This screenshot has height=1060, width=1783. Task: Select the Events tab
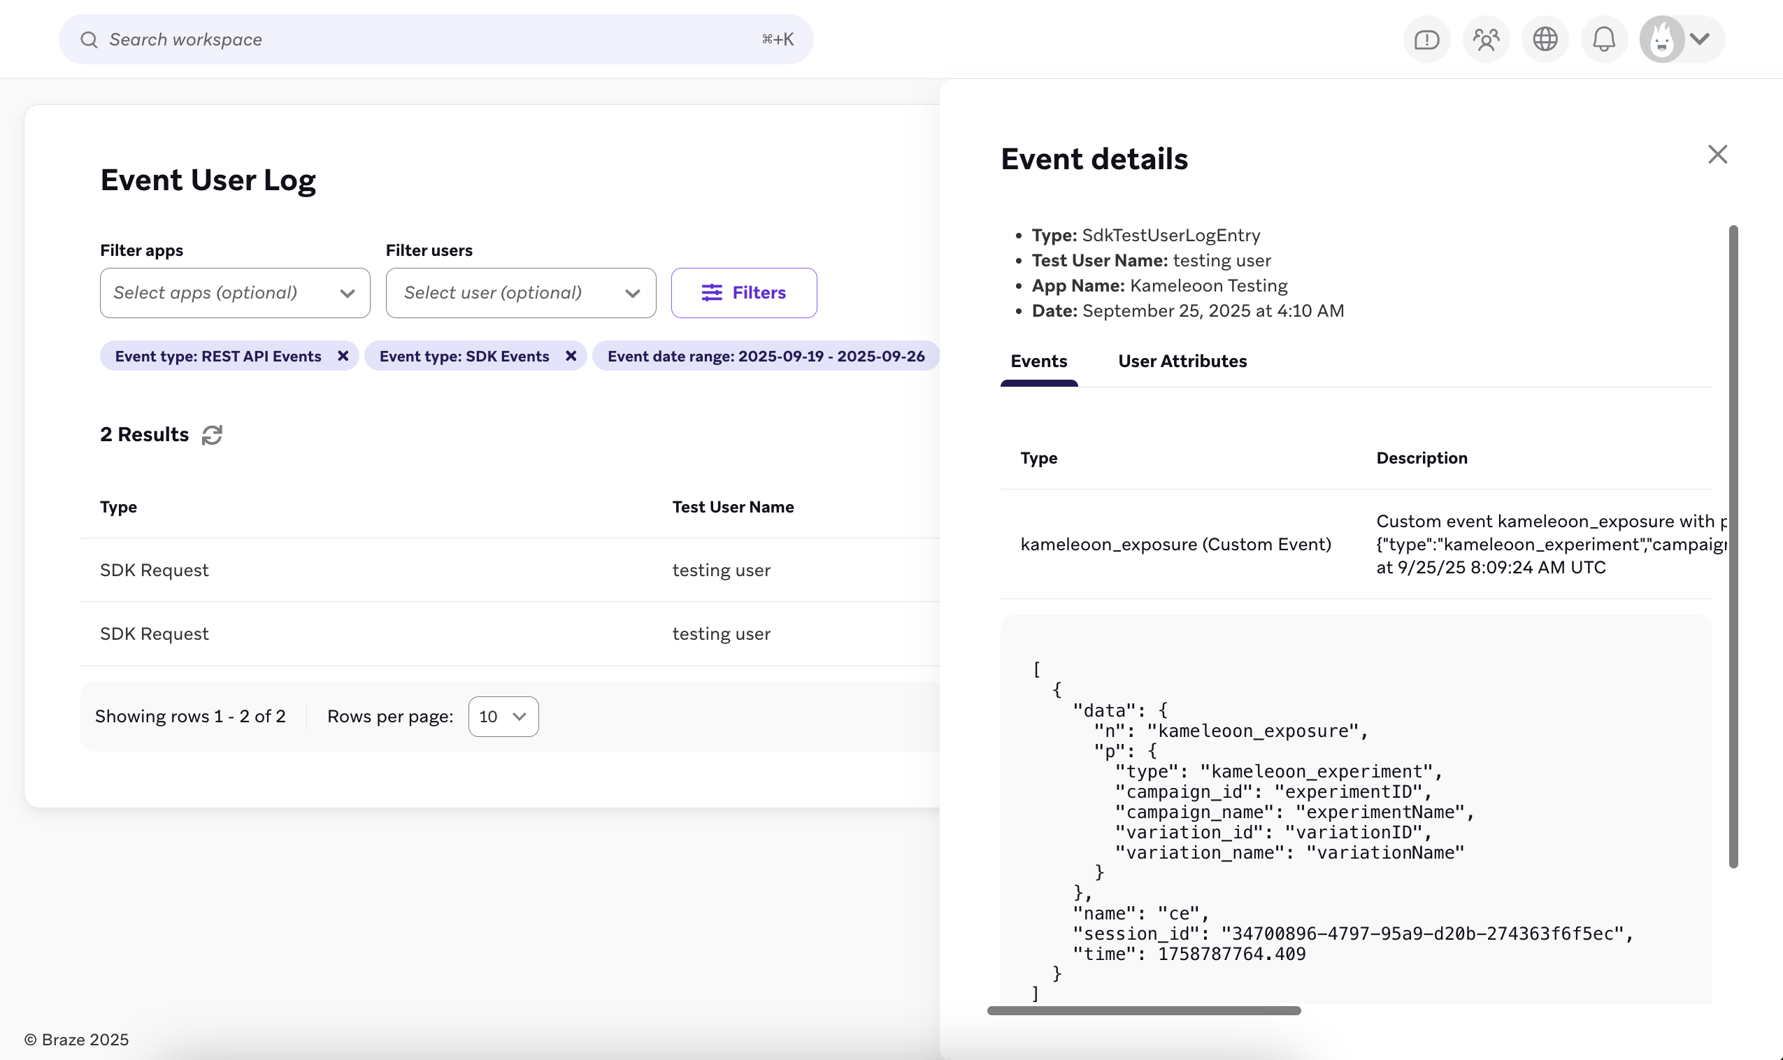tap(1038, 361)
